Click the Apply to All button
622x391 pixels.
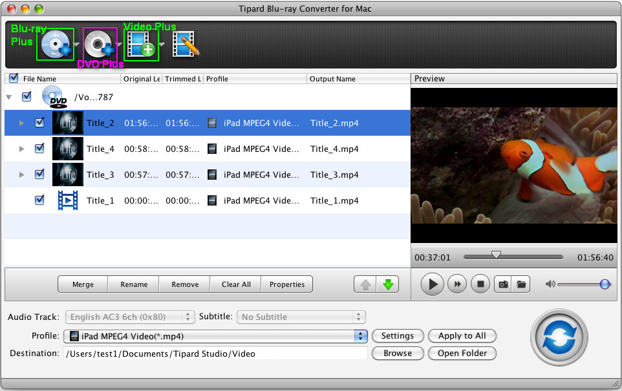(462, 336)
